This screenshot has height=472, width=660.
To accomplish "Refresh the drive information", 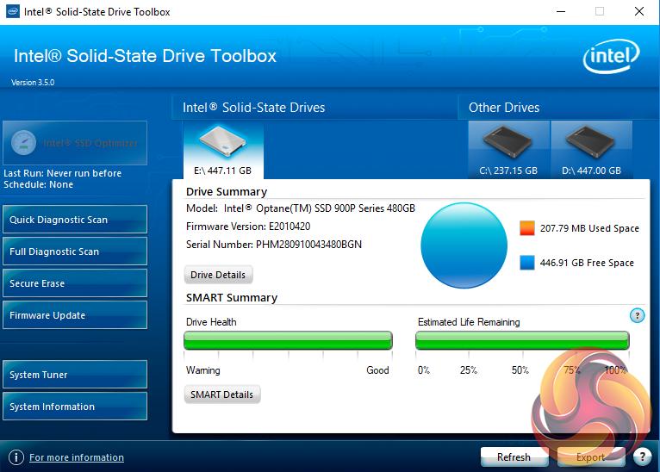I will [514, 456].
